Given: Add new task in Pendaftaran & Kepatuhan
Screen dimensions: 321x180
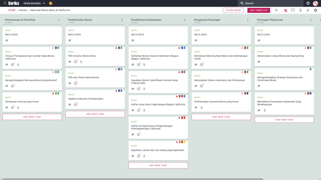Looking at the screenshot, I should pos(158,166).
